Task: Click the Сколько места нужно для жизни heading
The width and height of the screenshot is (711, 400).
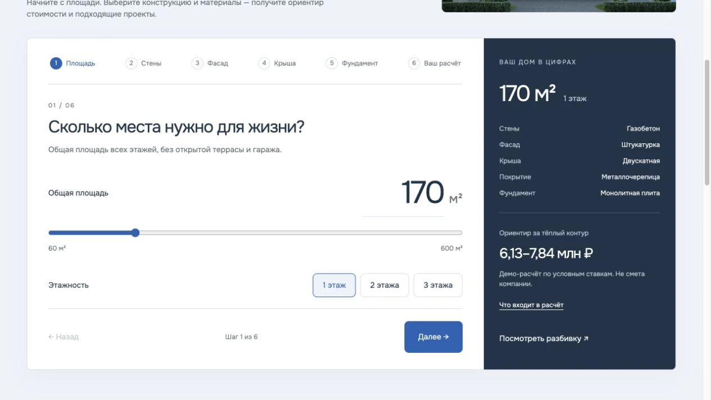Action: 176,127
